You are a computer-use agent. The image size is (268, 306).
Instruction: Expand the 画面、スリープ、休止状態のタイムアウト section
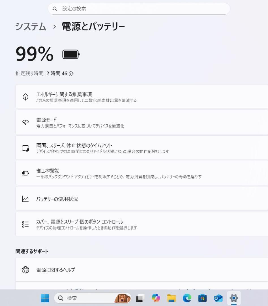click(127, 148)
